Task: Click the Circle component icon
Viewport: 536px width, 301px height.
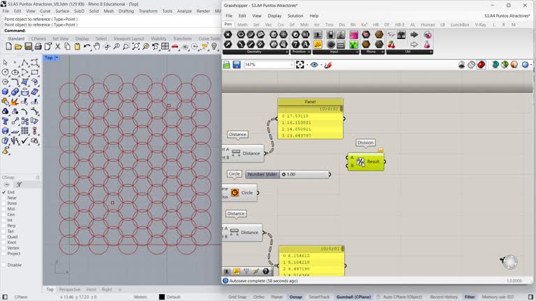Action: [x=235, y=193]
